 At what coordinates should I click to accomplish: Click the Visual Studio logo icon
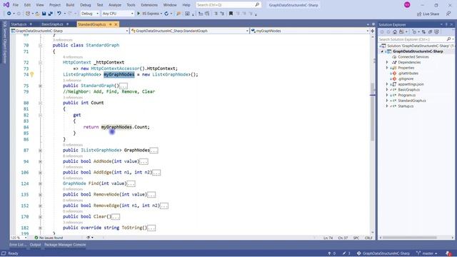coord(6,5)
